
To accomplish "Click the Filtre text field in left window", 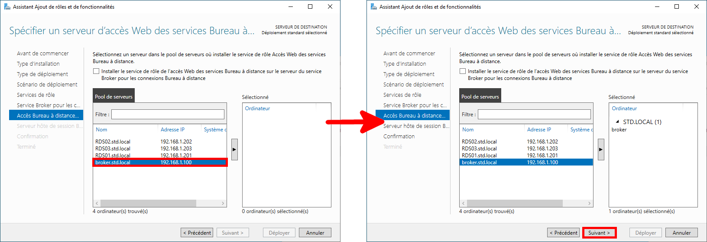I will 168,115.
